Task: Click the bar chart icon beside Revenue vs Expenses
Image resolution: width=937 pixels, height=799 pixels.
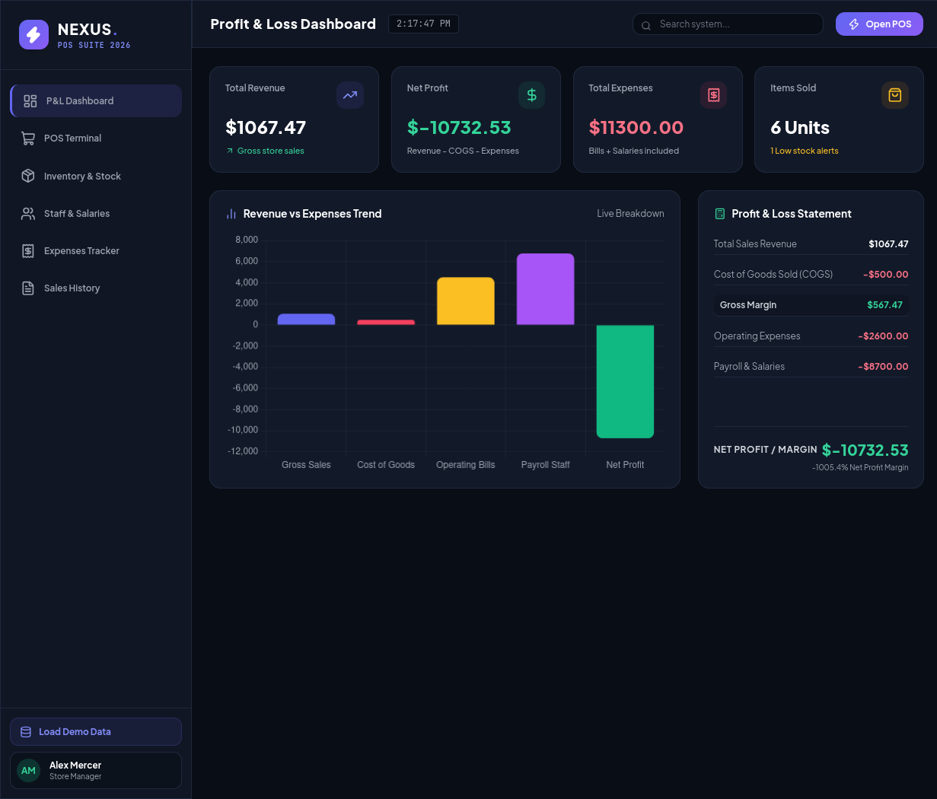Action: [x=231, y=215]
